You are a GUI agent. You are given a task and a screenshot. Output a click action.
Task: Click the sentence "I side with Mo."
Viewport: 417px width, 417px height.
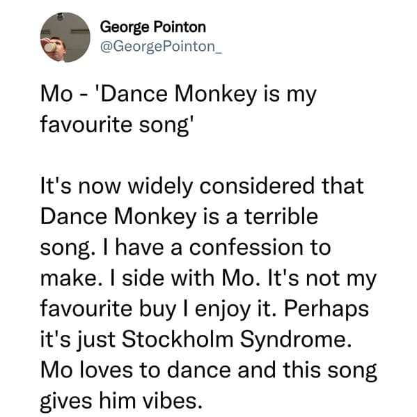183,278
